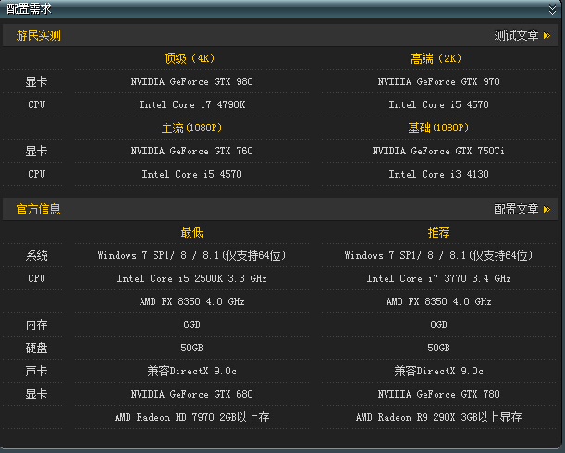565x453 pixels.
Task: Select NVIDIA GeForce GTX 780 cell
Action: 438,394
